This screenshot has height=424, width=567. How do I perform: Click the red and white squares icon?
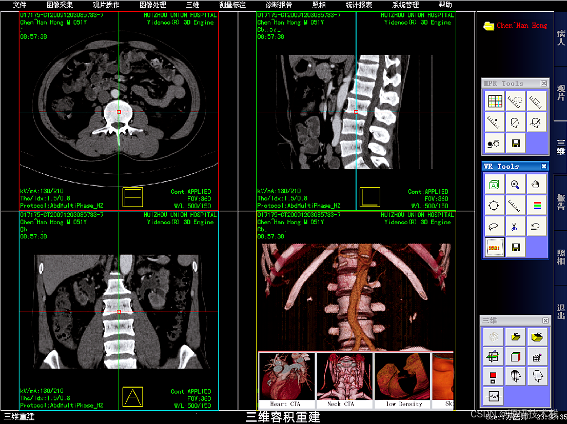pyautogui.click(x=493, y=377)
